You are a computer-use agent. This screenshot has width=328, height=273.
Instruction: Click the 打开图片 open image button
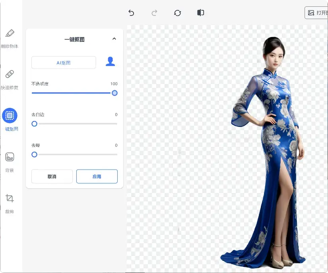tap(316, 13)
